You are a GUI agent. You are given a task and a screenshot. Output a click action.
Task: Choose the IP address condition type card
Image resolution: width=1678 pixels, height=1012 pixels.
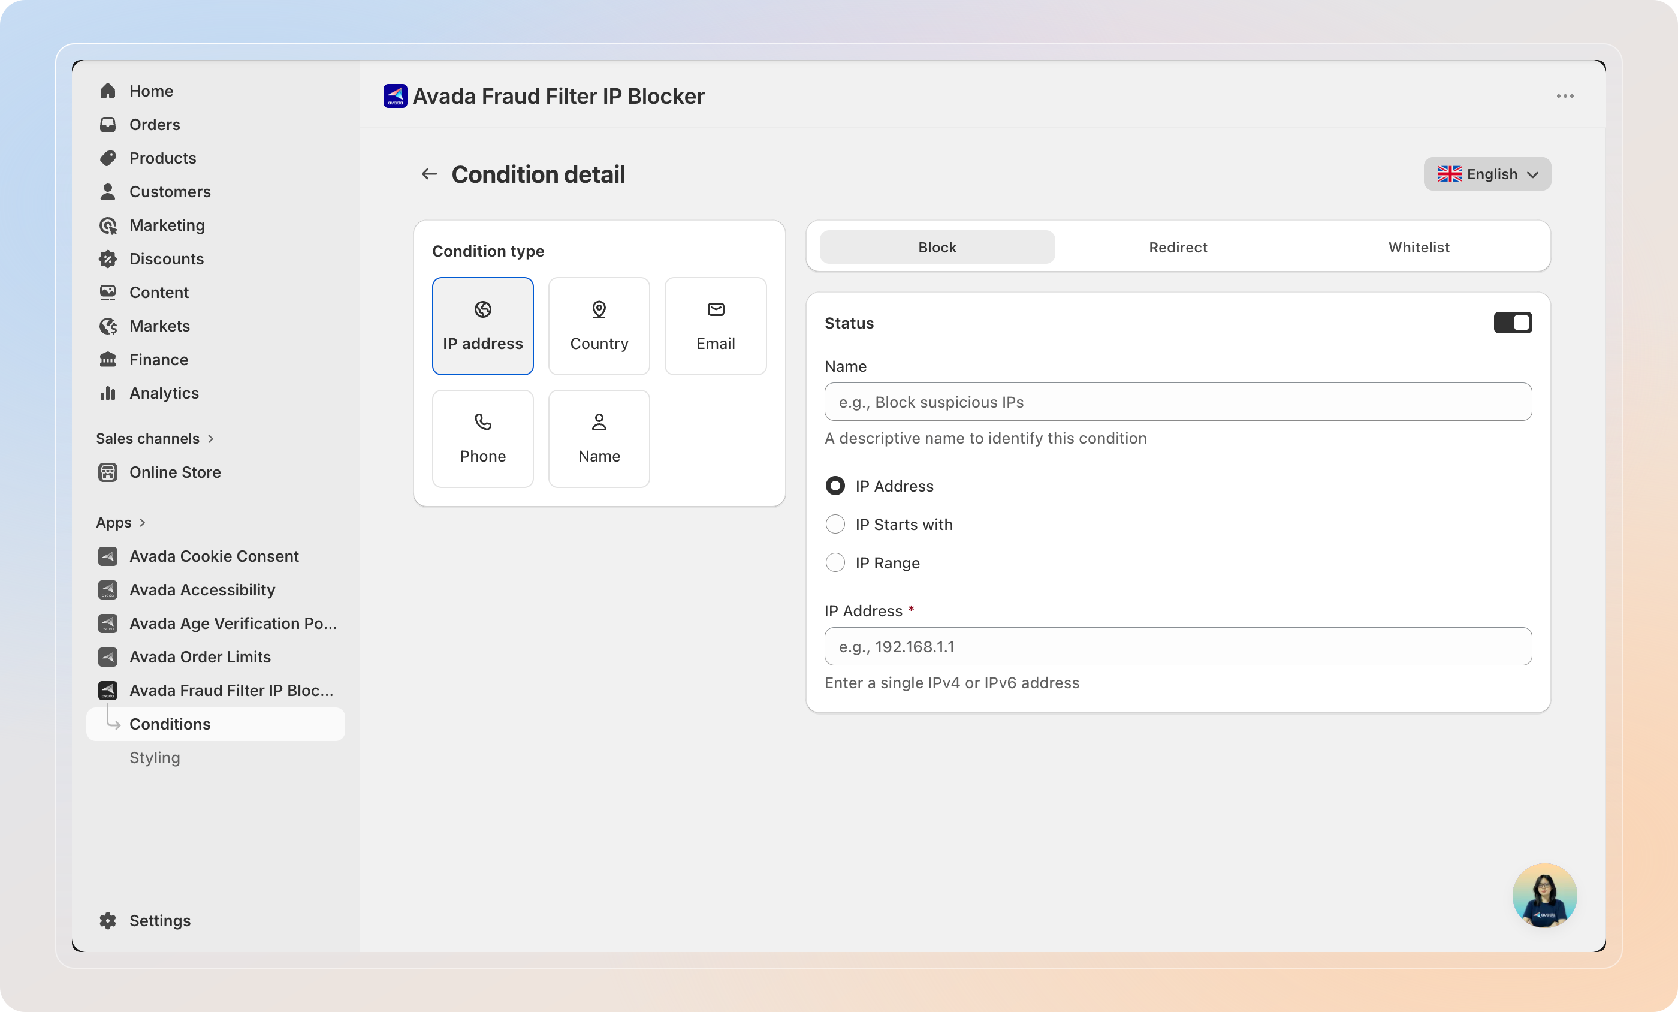click(483, 326)
